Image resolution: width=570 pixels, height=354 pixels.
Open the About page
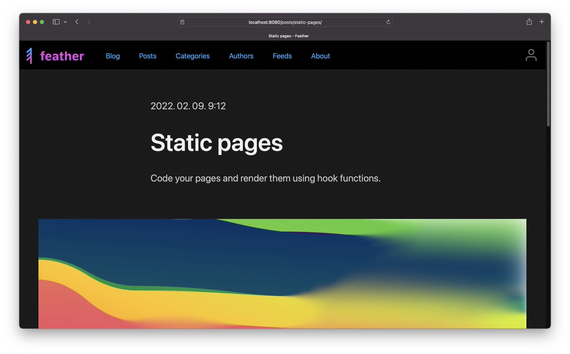coord(321,56)
